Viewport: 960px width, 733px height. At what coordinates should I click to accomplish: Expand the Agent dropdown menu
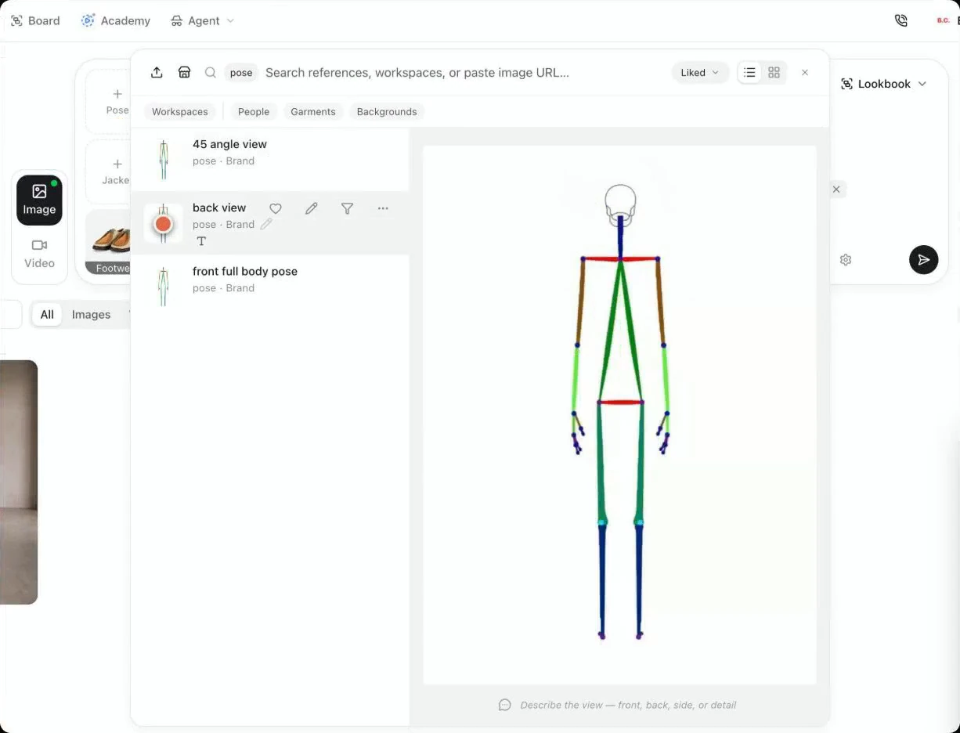coord(203,20)
